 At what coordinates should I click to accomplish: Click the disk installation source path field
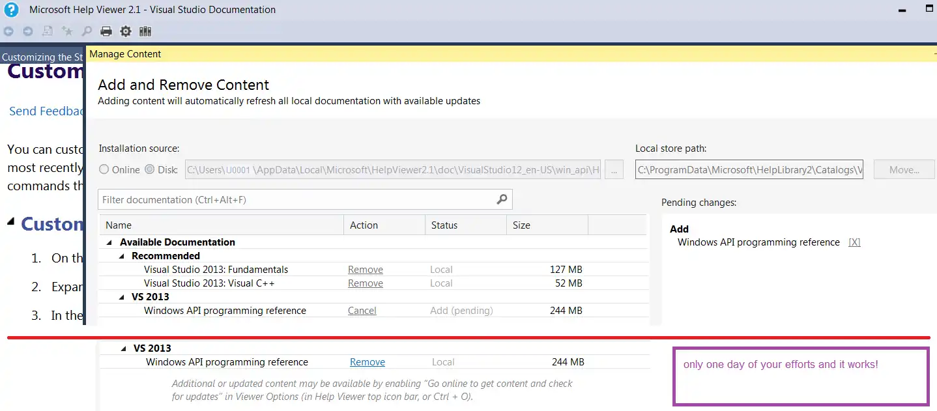[393, 169]
